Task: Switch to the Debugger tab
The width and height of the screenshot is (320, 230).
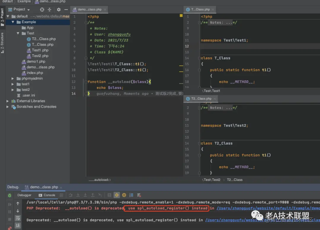Action: [24, 195]
